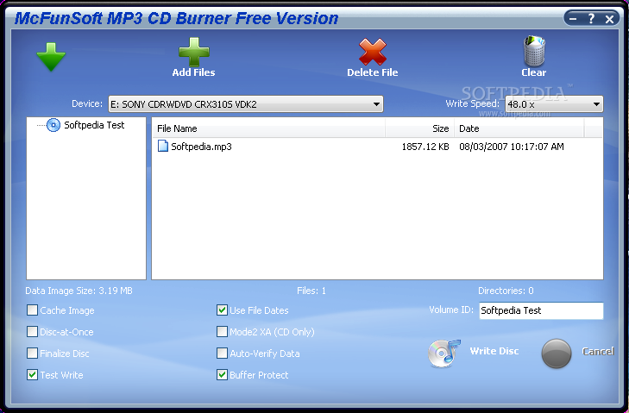
Task: Enable the Disc-at-Once checkbox
Action: [x=32, y=332]
